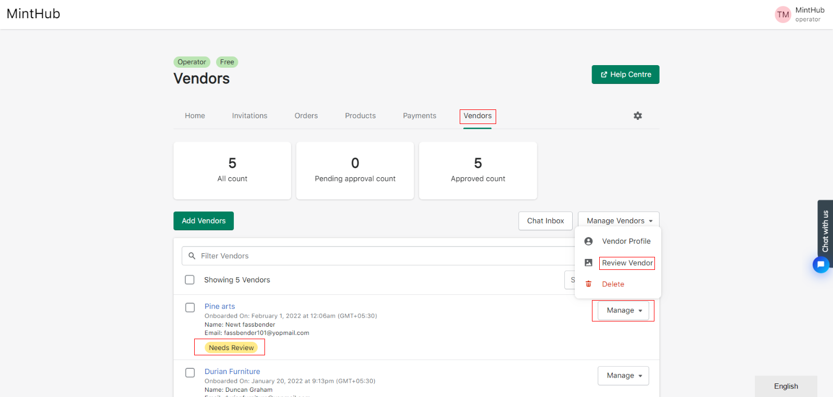Click the Vendor Profile person icon
The height and width of the screenshot is (397, 833).
(588, 241)
